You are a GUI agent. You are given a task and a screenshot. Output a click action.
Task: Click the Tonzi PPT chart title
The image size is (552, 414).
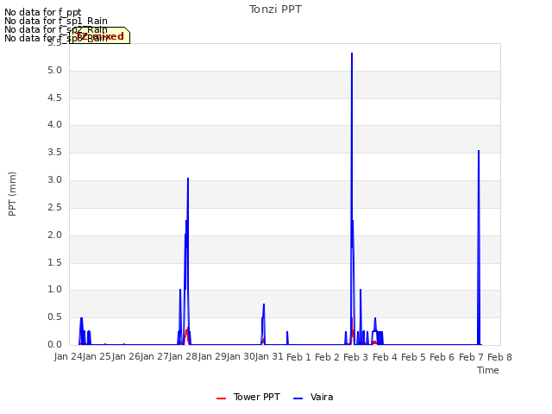point(275,9)
